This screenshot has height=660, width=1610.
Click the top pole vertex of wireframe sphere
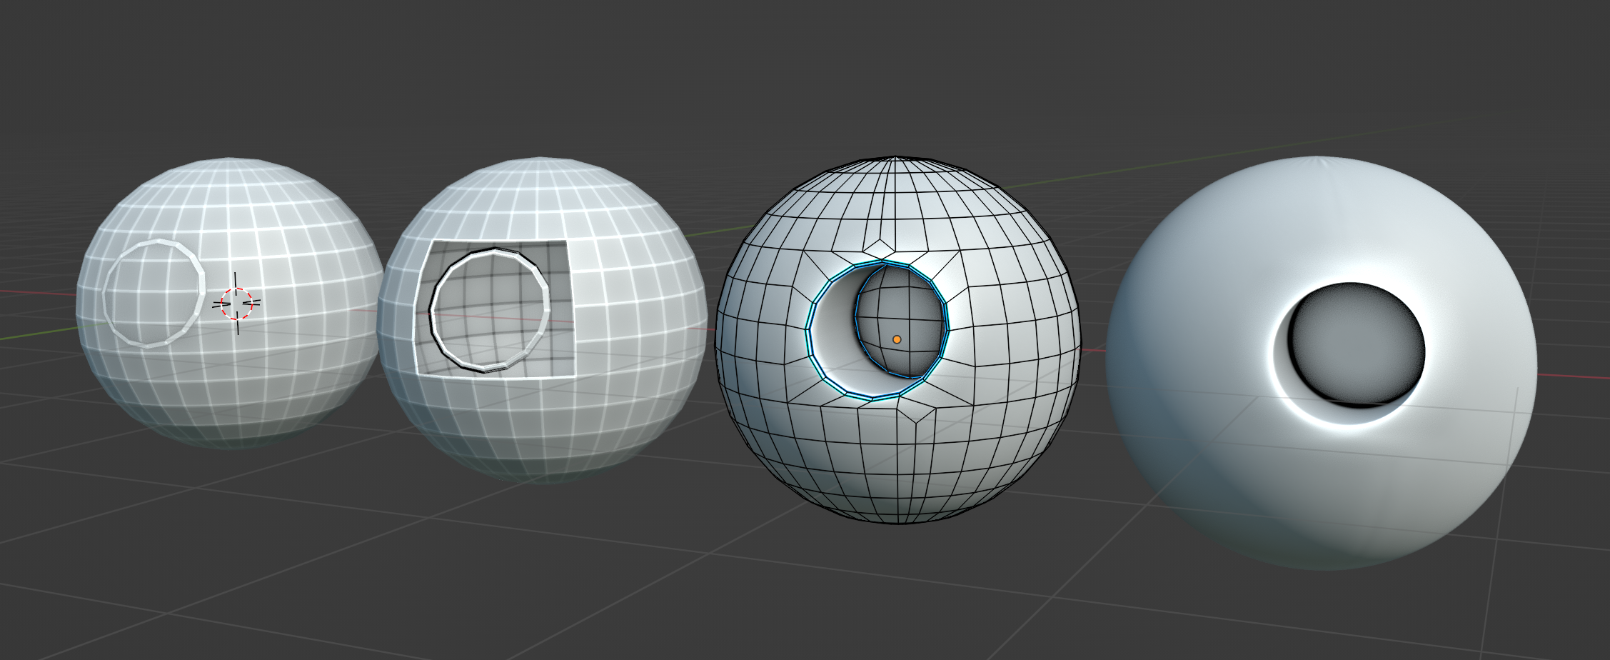(x=895, y=157)
